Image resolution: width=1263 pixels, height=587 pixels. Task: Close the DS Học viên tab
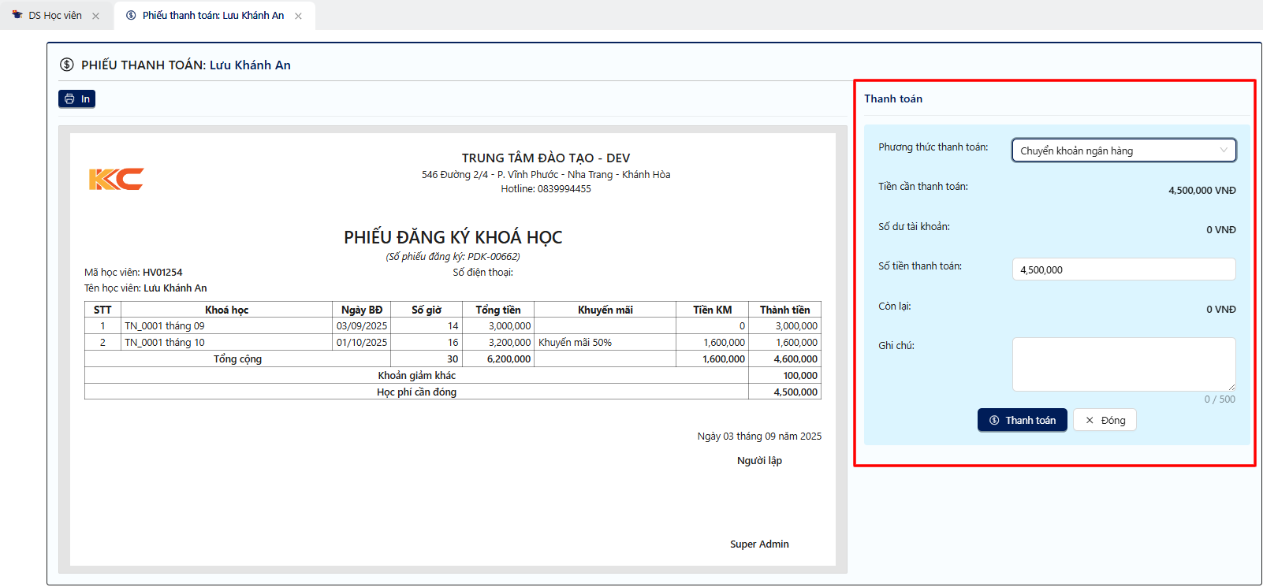coord(95,16)
